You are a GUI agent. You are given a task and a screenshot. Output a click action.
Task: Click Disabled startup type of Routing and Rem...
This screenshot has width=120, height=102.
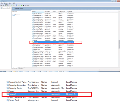coord(61,30)
